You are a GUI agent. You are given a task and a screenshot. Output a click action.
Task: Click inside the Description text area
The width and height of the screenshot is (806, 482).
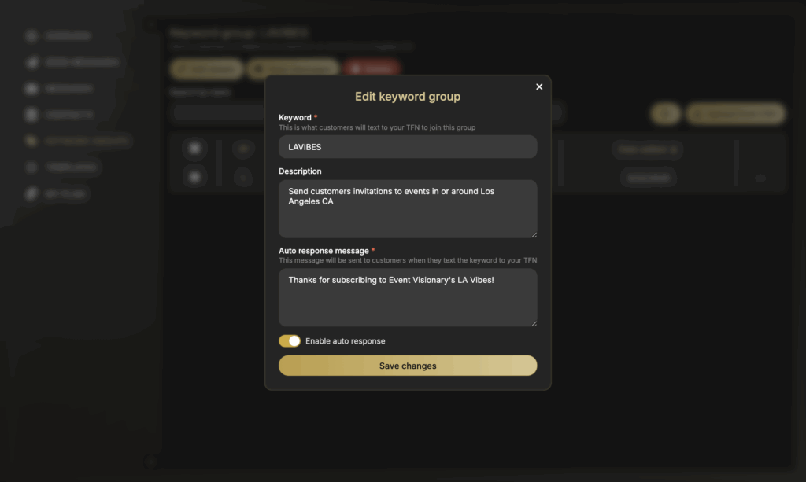408,208
